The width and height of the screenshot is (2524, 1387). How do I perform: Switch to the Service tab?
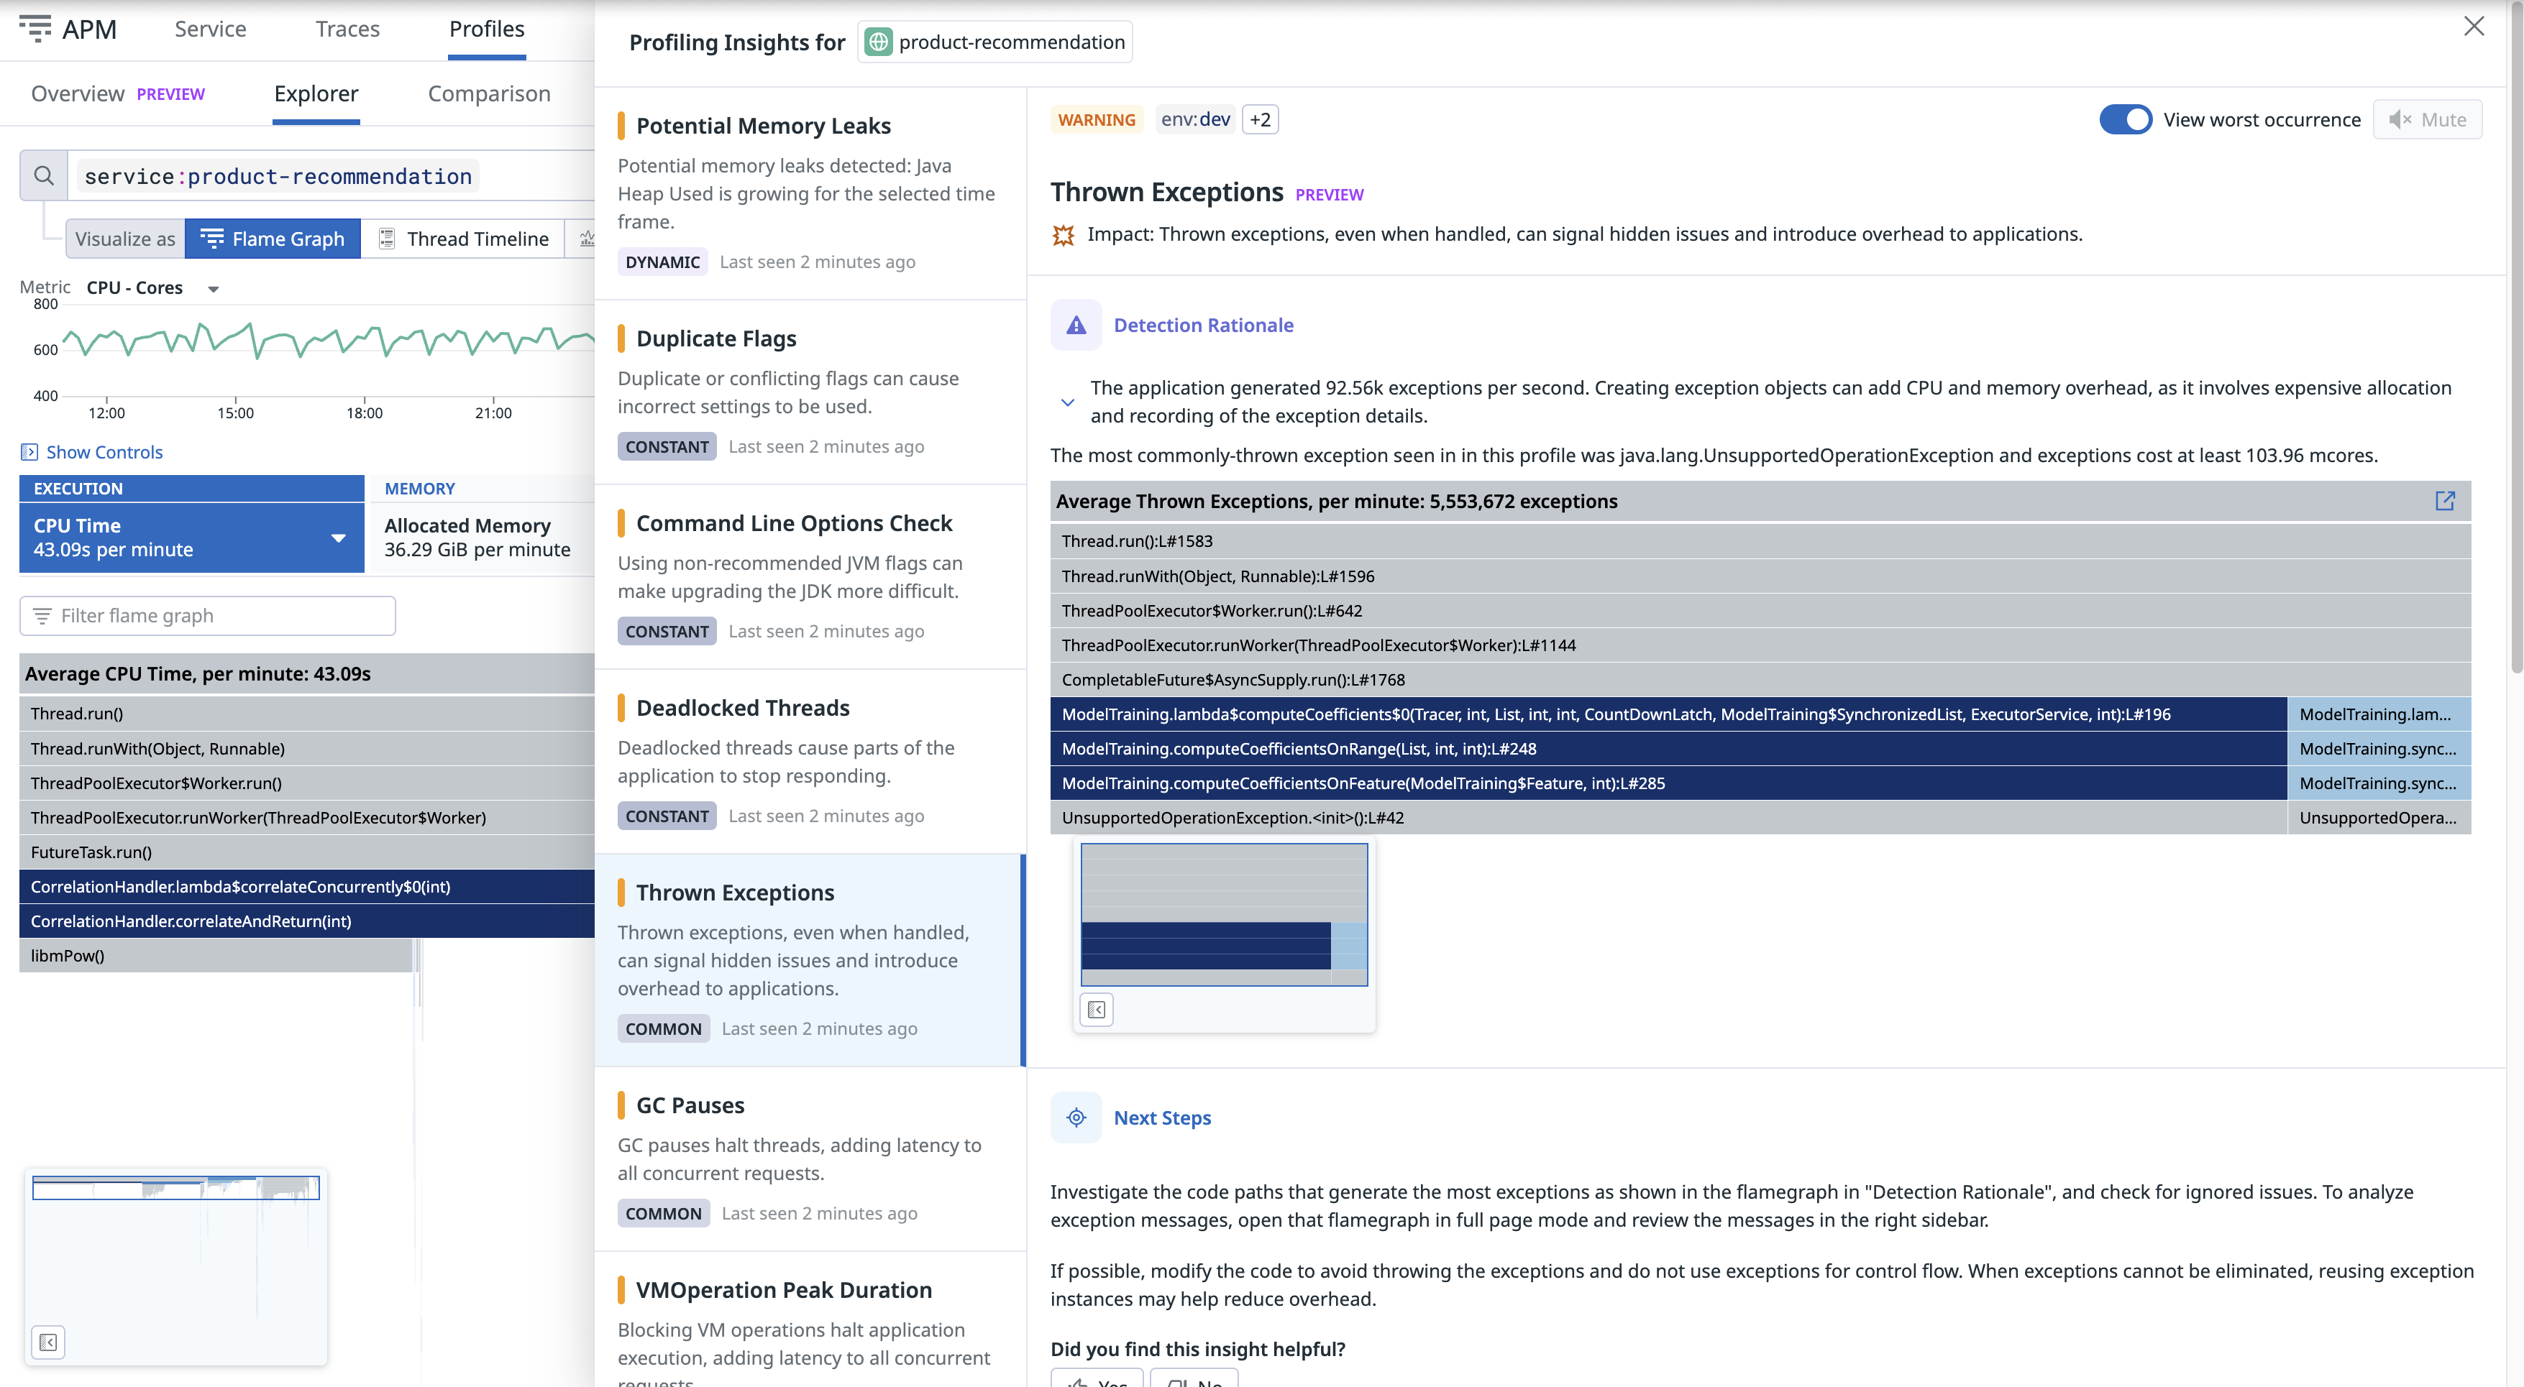[x=211, y=29]
